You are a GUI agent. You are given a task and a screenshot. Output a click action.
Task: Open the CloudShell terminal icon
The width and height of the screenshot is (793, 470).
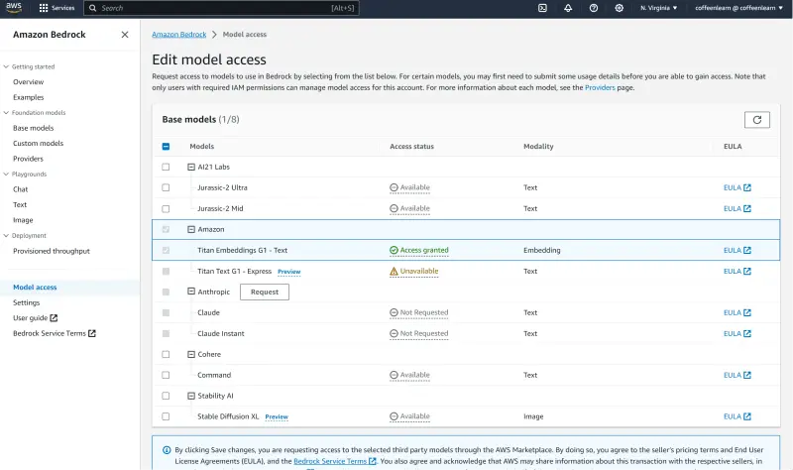click(x=542, y=8)
